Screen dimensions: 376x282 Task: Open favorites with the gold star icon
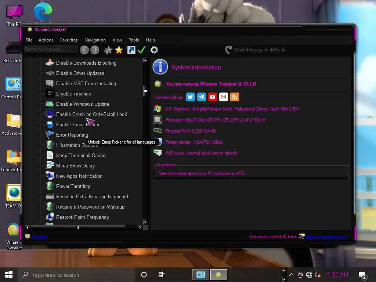119,50
